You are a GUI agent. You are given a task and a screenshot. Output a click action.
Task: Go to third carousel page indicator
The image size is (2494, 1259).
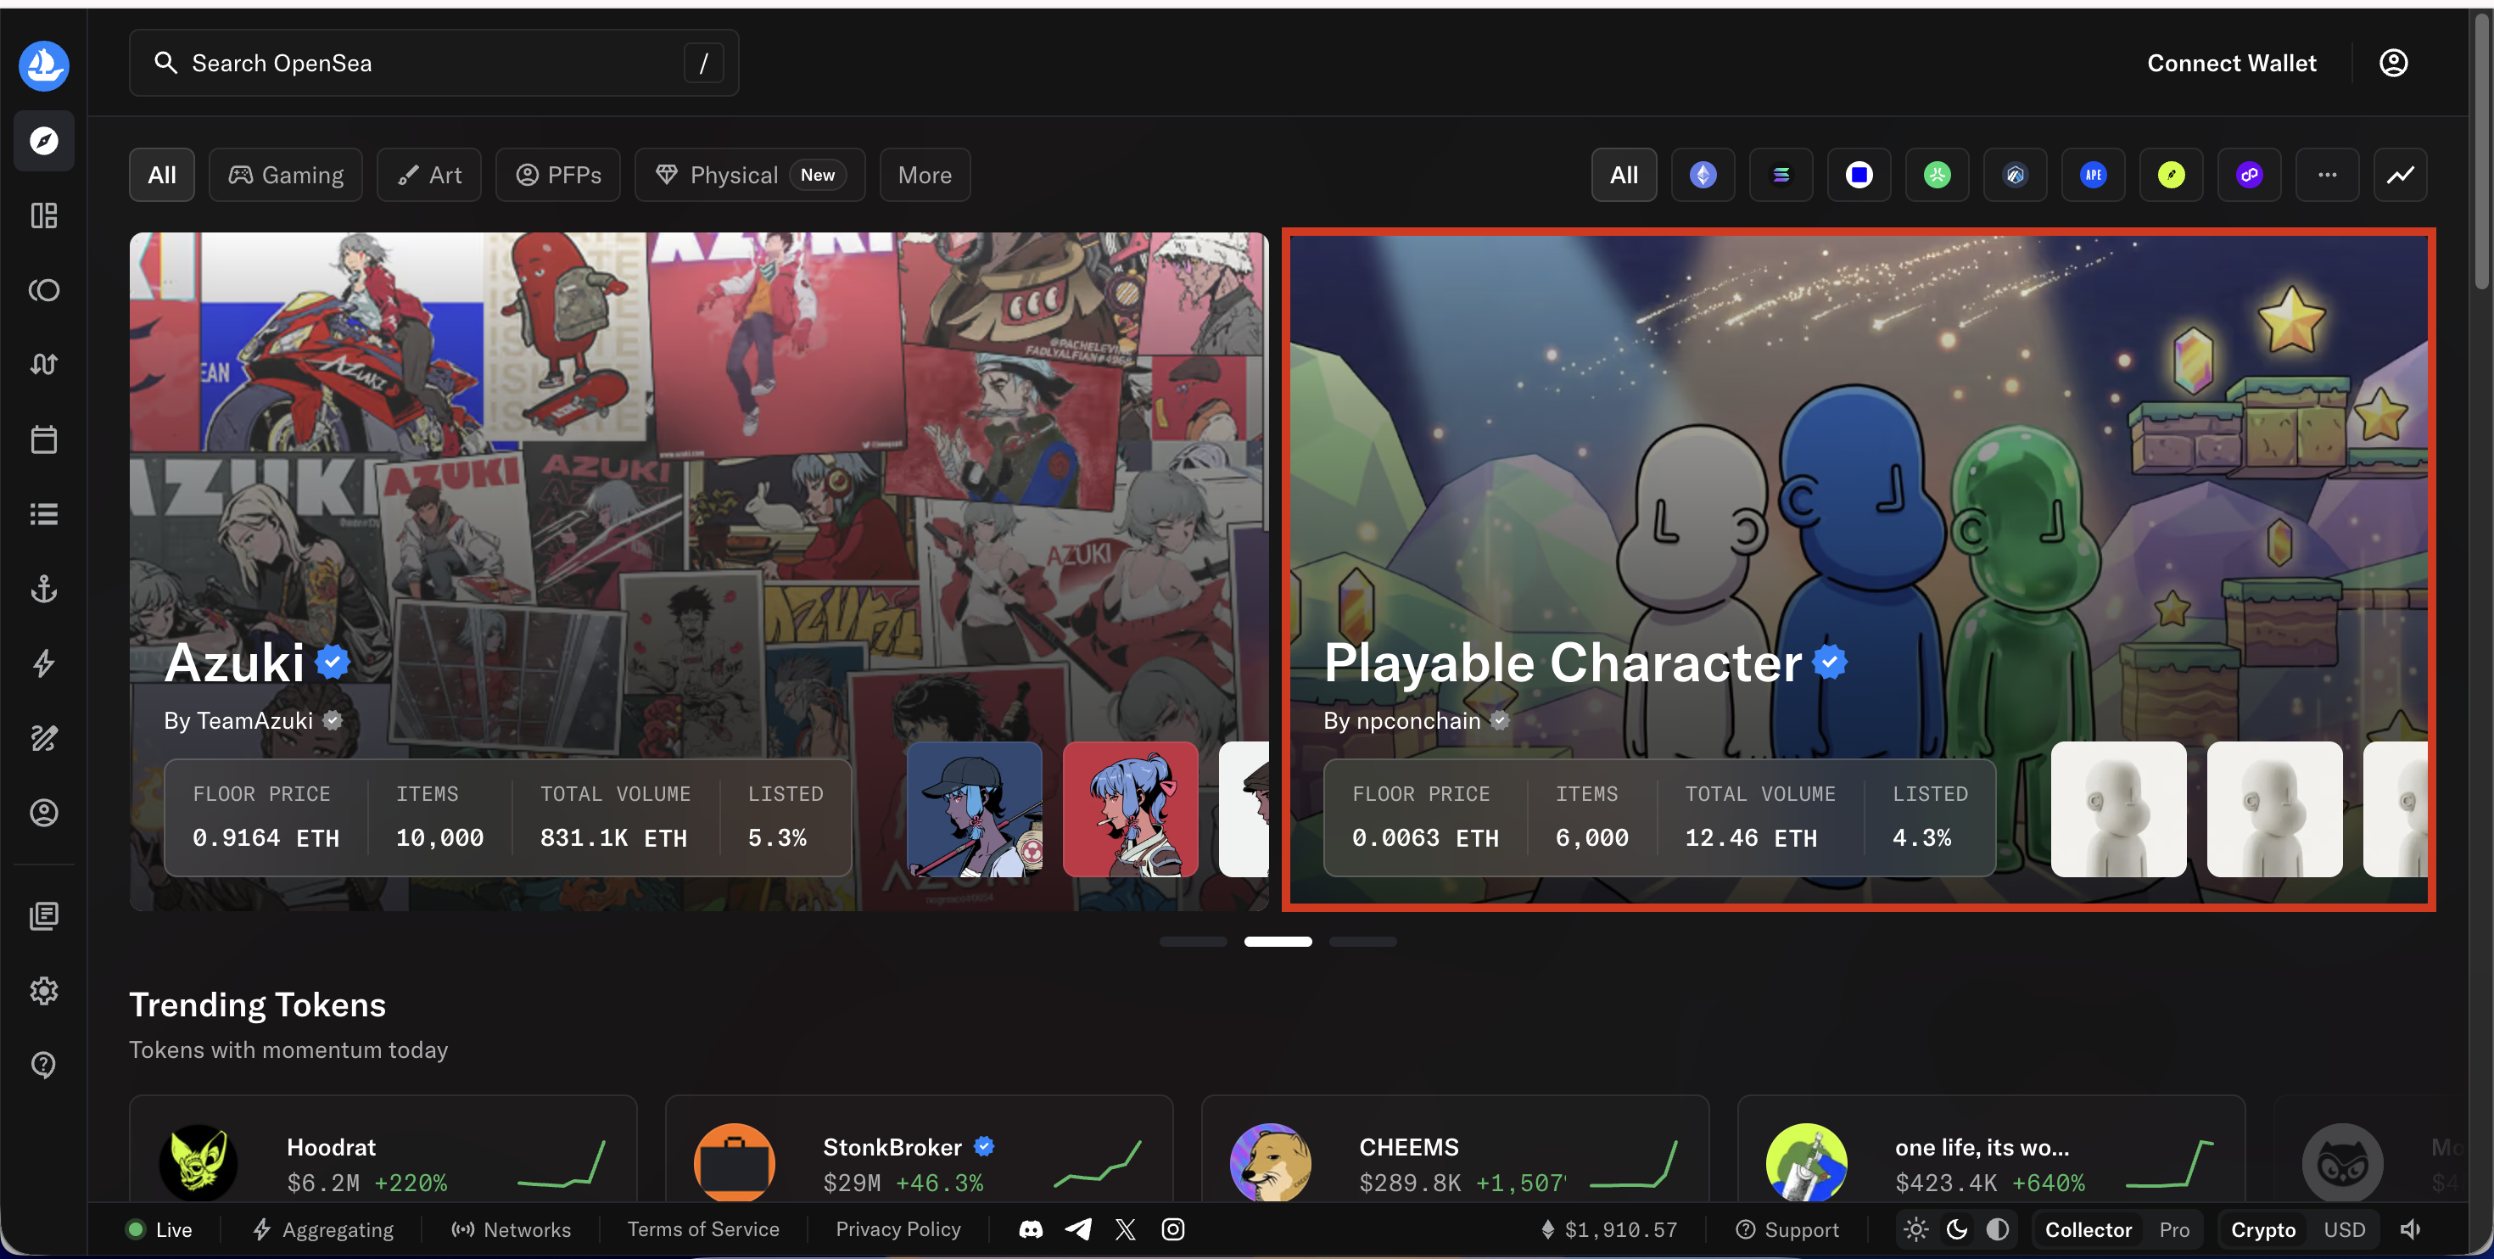(1362, 942)
